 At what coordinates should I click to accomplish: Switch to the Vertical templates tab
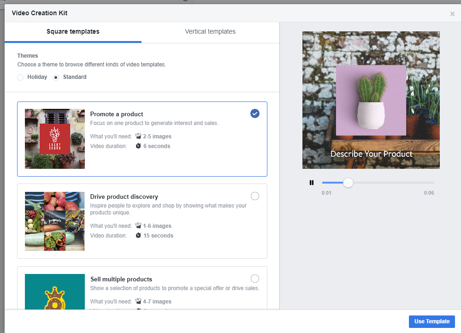click(x=210, y=32)
